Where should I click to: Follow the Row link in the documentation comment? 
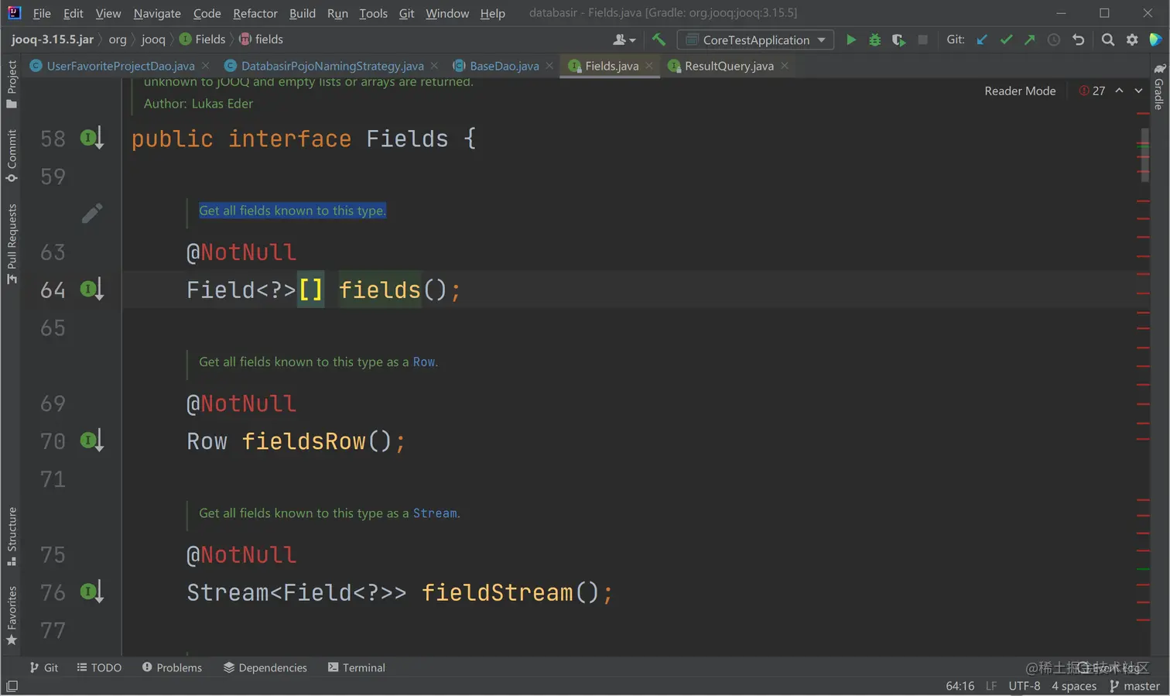[423, 362]
